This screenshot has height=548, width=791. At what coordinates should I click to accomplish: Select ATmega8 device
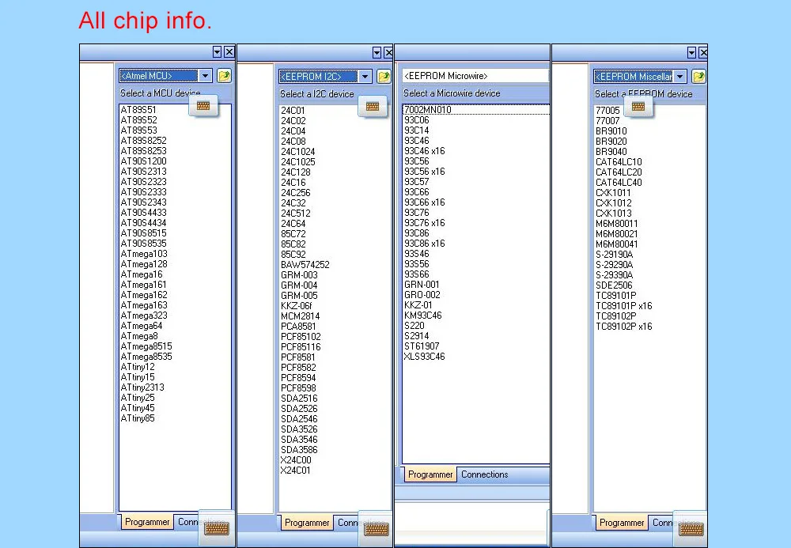tap(138, 336)
